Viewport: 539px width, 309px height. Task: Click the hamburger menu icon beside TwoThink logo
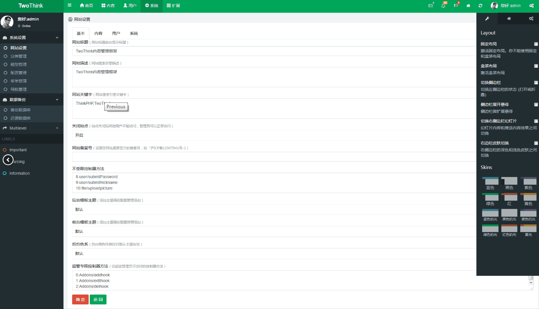tap(69, 5)
